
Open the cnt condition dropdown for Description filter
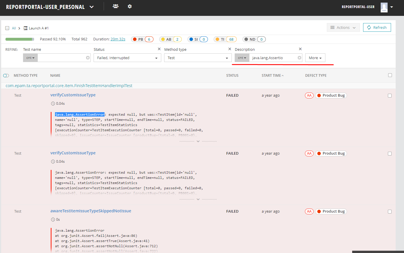coord(242,57)
